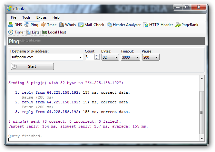Minimize the eToolz window
The height and width of the screenshot is (152, 215).
[x=178, y=7]
